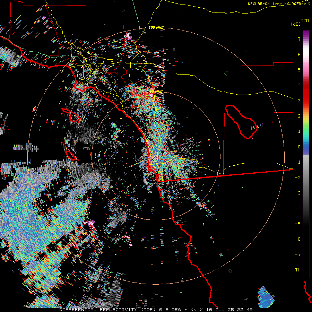Screen dimensions: 312x312
Task: Click the TH label on the scale
Action: [298, 270]
